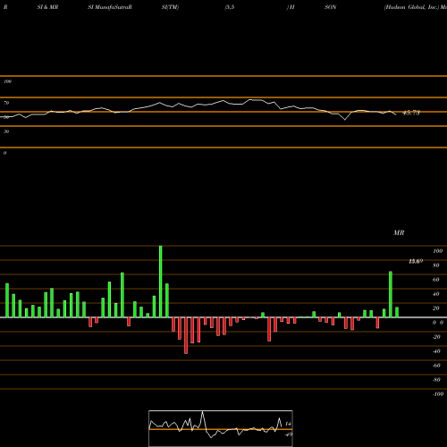447x447 pixels.
Task: Click the MR axis -80 label
Action: pyautogui.click(x=436, y=380)
